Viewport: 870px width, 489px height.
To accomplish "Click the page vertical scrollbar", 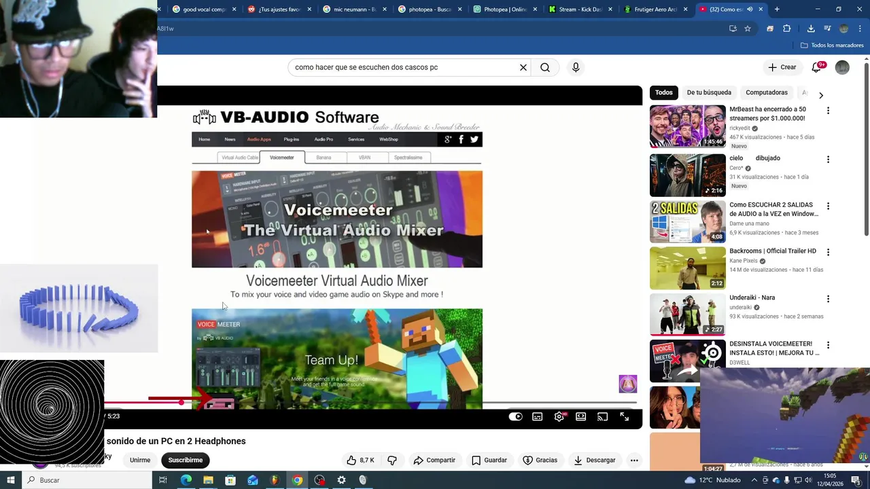I will point(867,149).
